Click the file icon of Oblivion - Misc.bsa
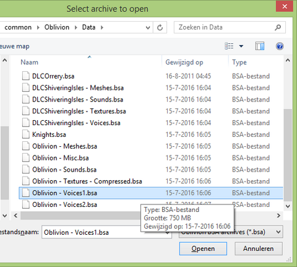 click(26, 157)
